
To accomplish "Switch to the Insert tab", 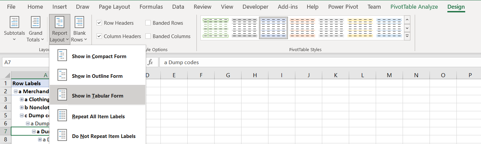I will 60,7.
